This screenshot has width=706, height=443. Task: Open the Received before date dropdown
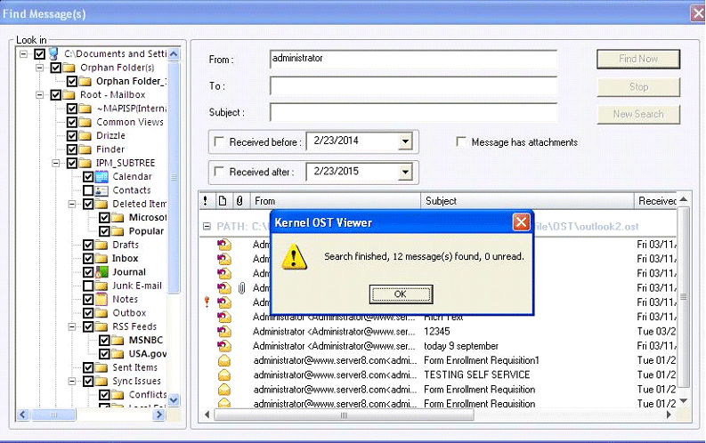(x=405, y=141)
